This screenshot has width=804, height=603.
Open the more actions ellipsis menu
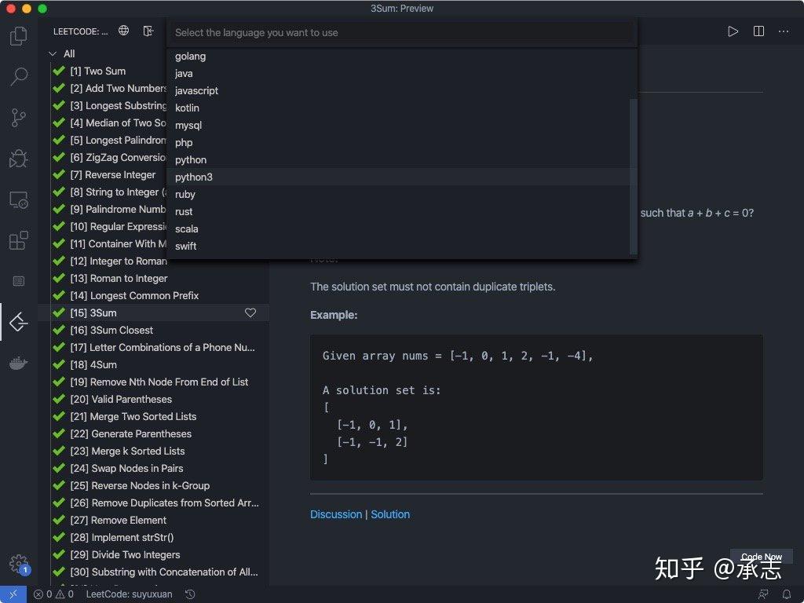coord(783,31)
